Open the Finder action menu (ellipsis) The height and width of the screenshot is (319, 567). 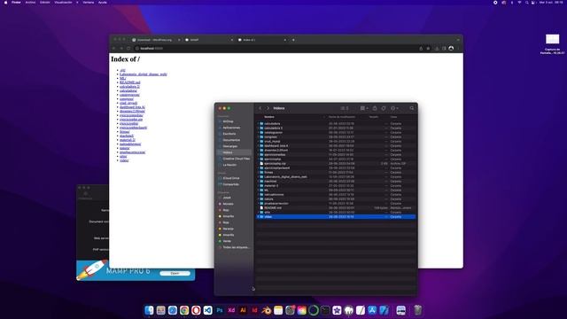pyautogui.click(x=394, y=108)
